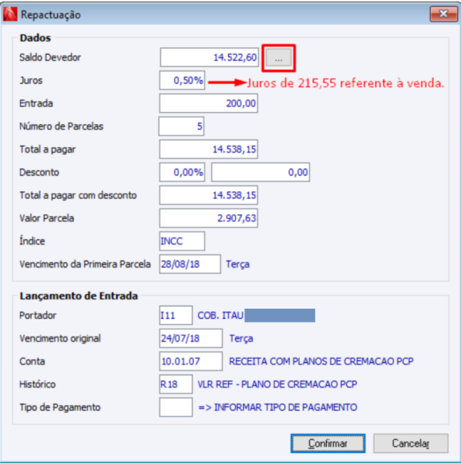Focus the Número de Parcelas field
461x463 pixels.
pyautogui.click(x=181, y=127)
